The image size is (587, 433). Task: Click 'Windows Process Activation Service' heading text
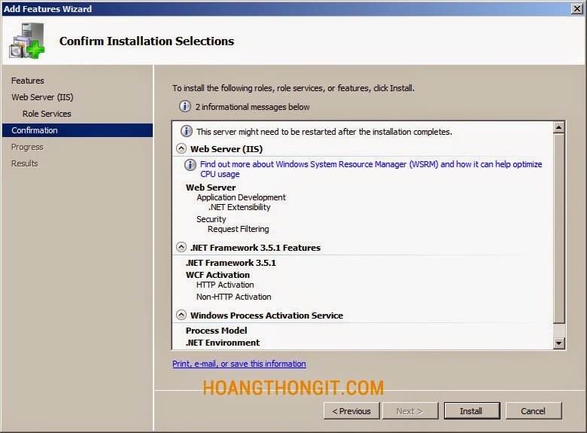pos(266,316)
